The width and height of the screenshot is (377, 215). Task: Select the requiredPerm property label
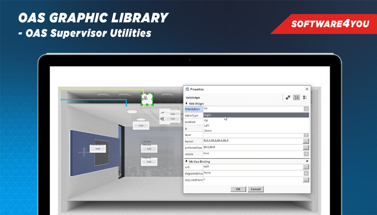point(194,180)
